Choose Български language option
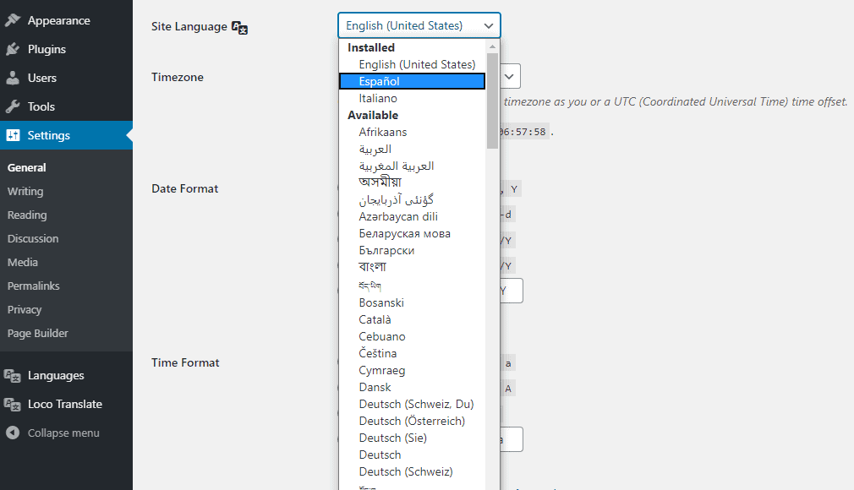854x490 pixels. (412, 250)
